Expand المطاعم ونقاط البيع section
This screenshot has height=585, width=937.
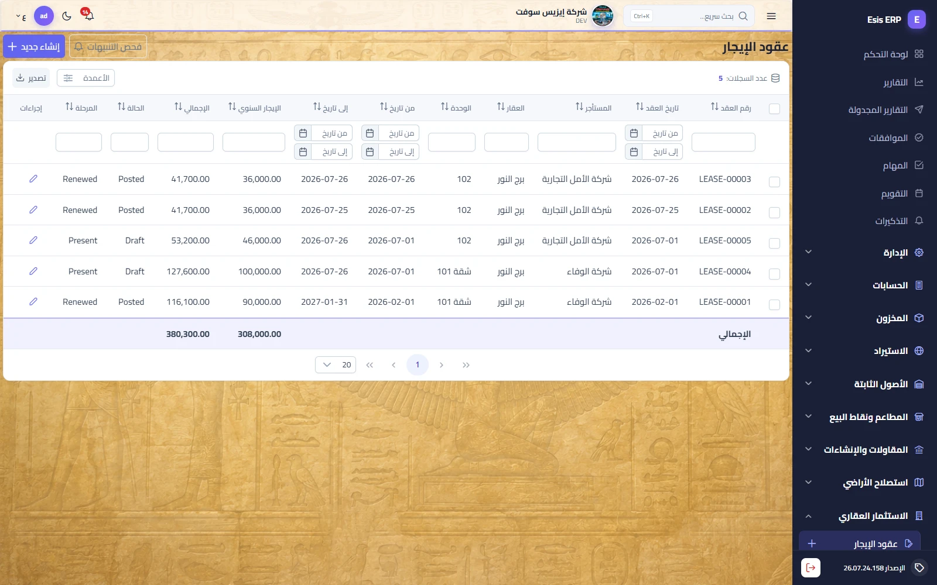pos(864,417)
